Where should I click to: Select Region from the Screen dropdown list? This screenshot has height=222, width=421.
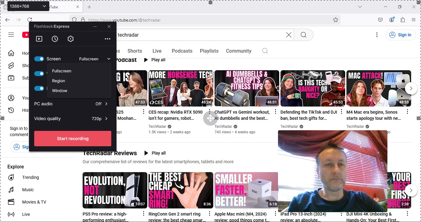click(79, 81)
